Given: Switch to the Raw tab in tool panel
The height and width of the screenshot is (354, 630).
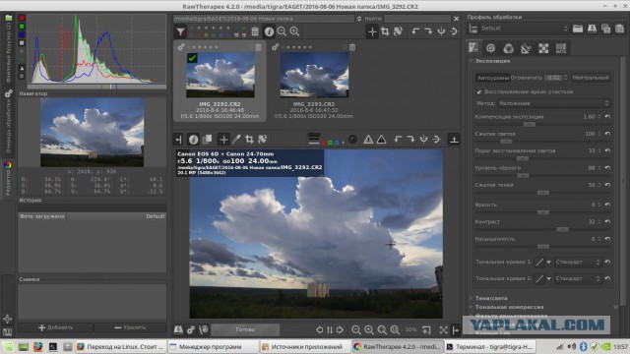Looking at the screenshot, I should [543, 48].
